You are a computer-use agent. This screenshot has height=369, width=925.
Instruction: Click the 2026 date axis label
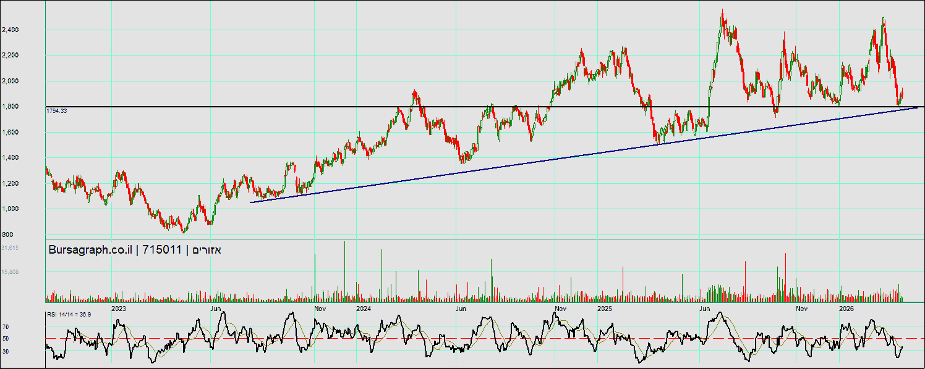point(846,308)
